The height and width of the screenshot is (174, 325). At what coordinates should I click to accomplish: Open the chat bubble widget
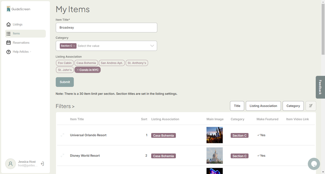314,164
